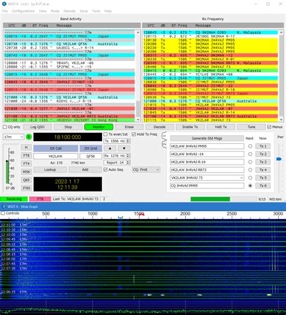Click the Rx/Tx cycle progress bar
Image resolution: width=286 pixels, height=315 pixels.
coord(223,199)
